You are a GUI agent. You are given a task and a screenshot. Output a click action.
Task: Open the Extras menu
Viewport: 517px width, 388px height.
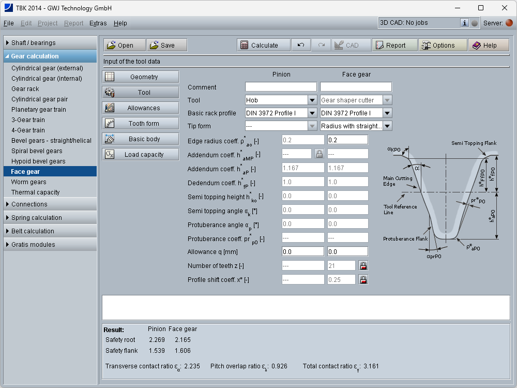(98, 23)
